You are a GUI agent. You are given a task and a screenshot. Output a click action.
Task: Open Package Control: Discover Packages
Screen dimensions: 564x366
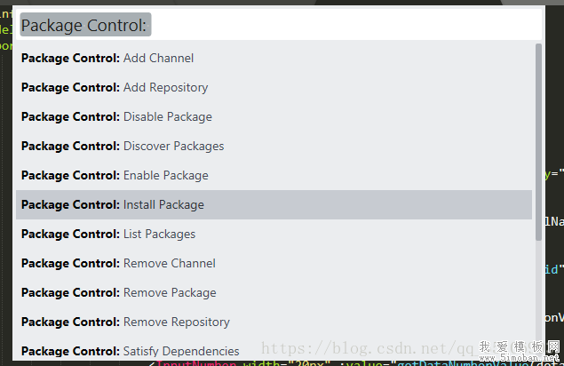tap(123, 147)
